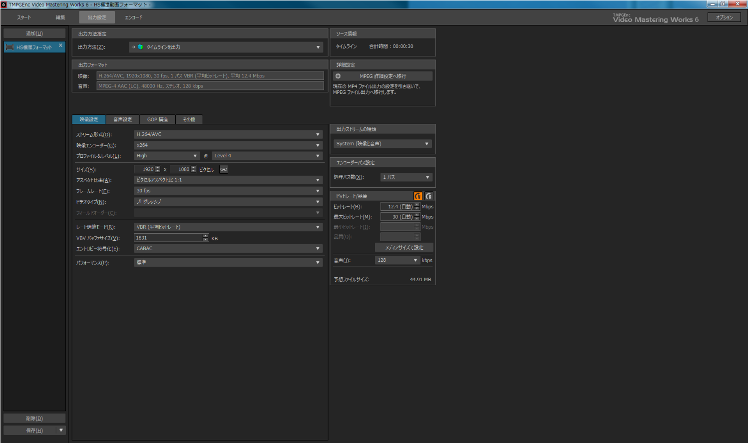Click the width 1920 stepper arrows
This screenshot has height=443, width=748.
(x=158, y=169)
